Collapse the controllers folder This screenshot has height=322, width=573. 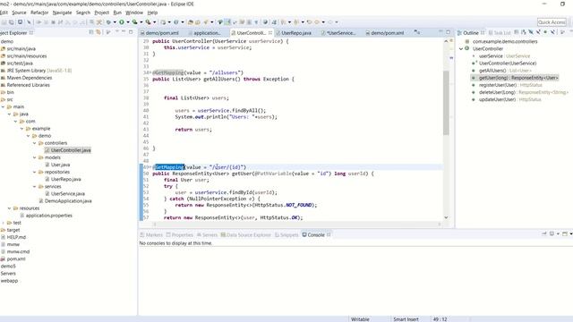[35, 143]
